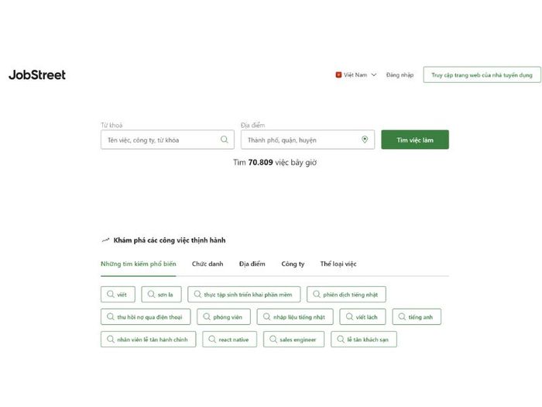Select the Công ty tab

click(x=293, y=264)
